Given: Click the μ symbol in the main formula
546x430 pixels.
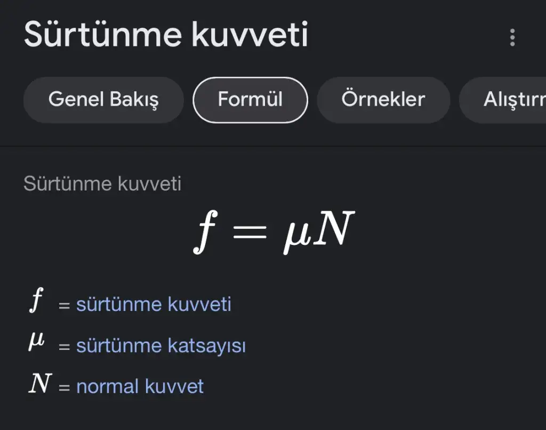Looking at the screenshot, I should [x=296, y=235].
